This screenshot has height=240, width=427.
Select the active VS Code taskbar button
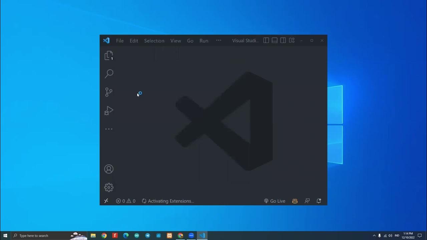point(202,236)
